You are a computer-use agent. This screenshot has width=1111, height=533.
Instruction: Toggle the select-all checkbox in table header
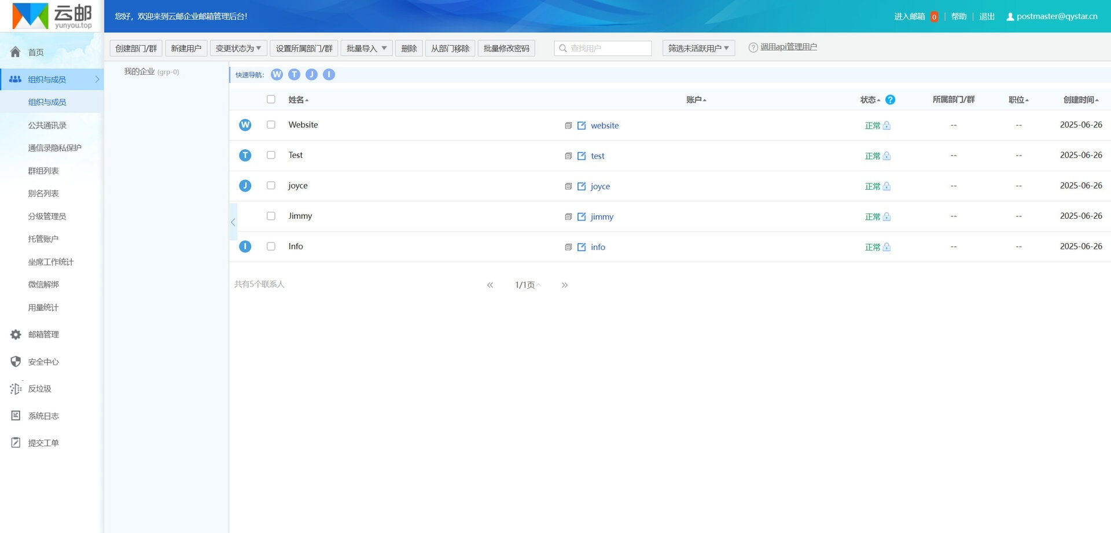[x=271, y=100]
